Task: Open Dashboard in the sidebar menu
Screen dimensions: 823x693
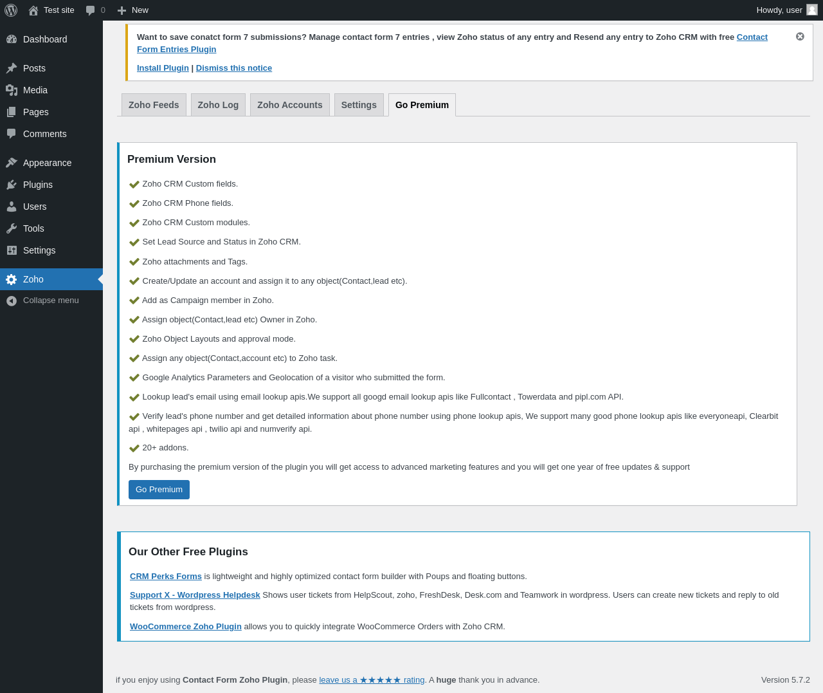Action: 51,39
